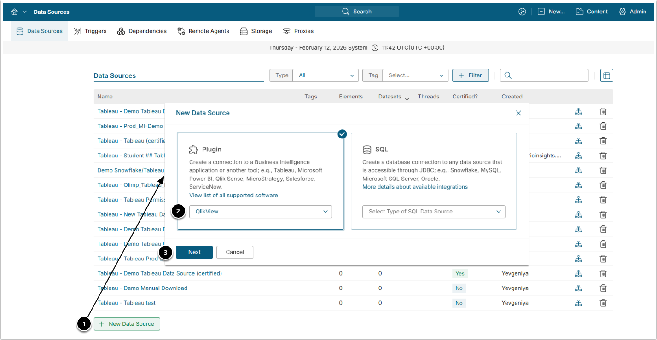Click the favorites smiley icon in header
This screenshot has height=340, width=657.
point(522,12)
